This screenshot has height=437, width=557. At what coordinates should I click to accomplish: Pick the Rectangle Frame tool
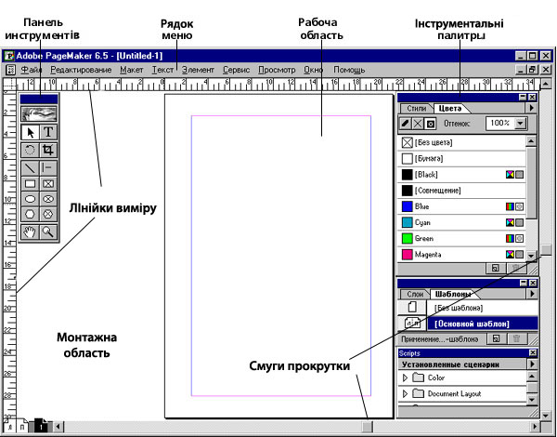(48, 183)
